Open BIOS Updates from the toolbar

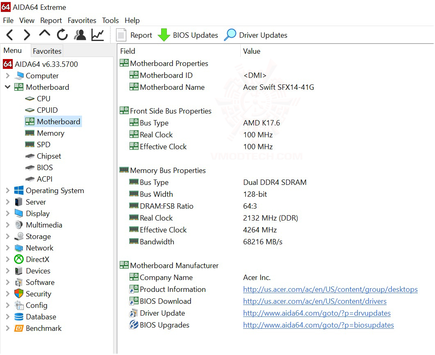188,35
